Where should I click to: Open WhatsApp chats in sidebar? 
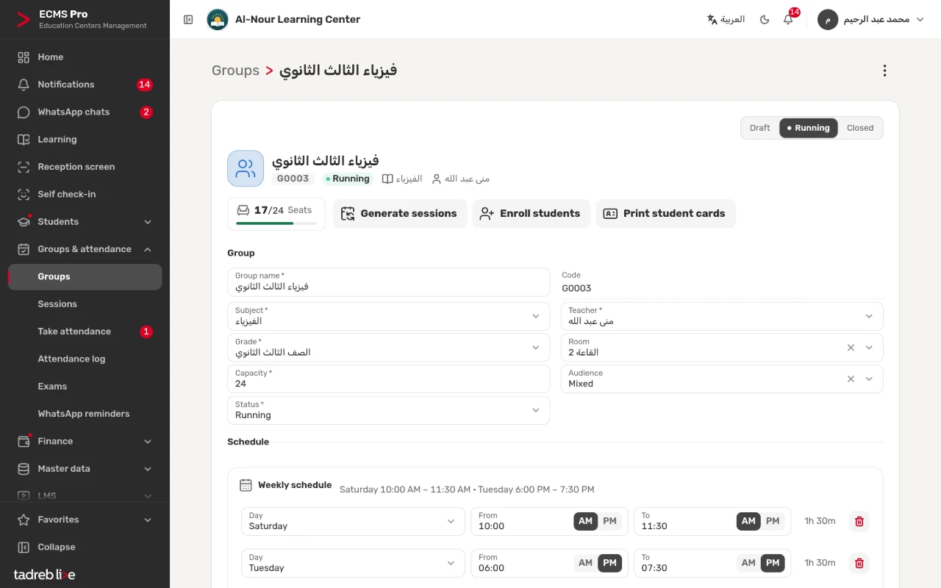point(85,112)
